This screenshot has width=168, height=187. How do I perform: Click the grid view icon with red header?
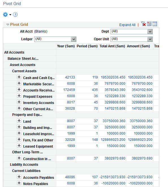[x=149, y=24]
